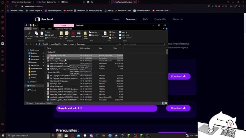Click Copy path in the Clipboard group
The image size is (246, 138).
pyautogui.click(x=50, y=35)
